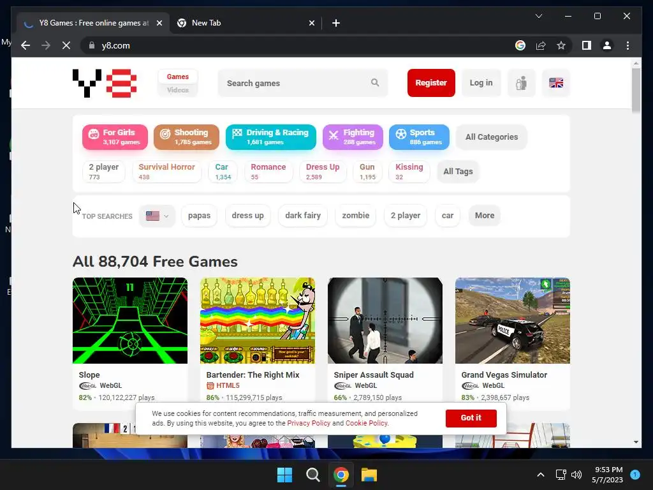Click the volume icon in system tray
Screen dimensions: 653x490
tap(576, 475)
